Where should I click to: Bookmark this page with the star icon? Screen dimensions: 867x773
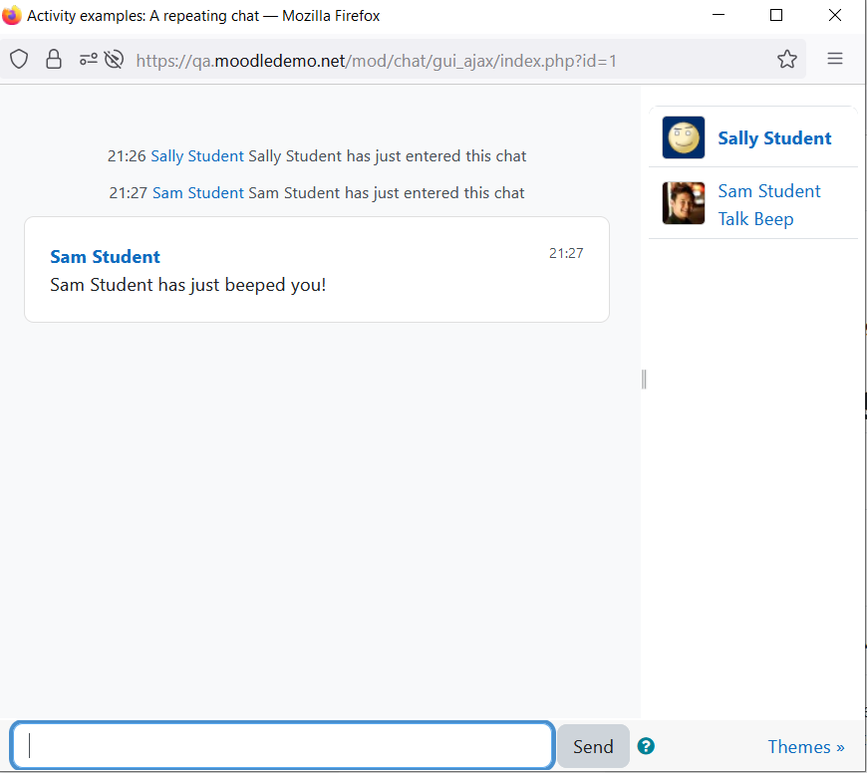(x=787, y=59)
